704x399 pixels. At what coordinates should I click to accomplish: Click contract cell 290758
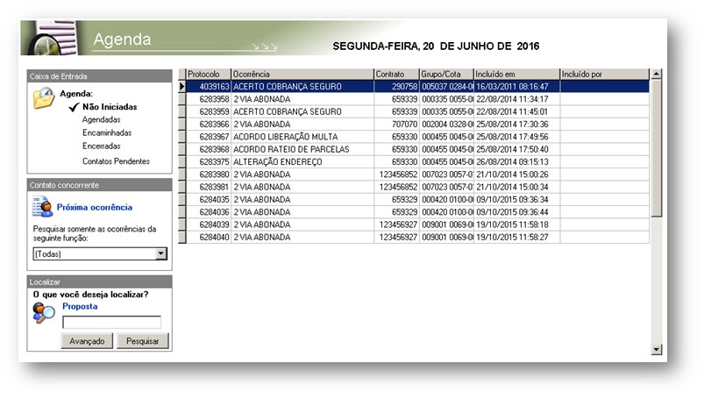pyautogui.click(x=396, y=87)
